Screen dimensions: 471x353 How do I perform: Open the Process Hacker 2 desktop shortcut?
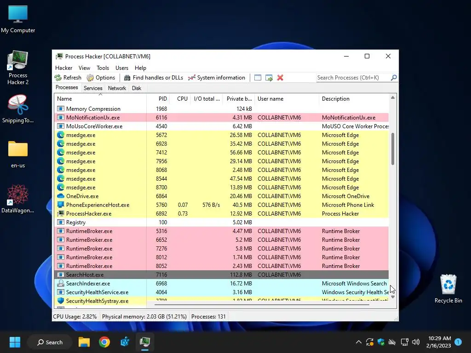18,68
